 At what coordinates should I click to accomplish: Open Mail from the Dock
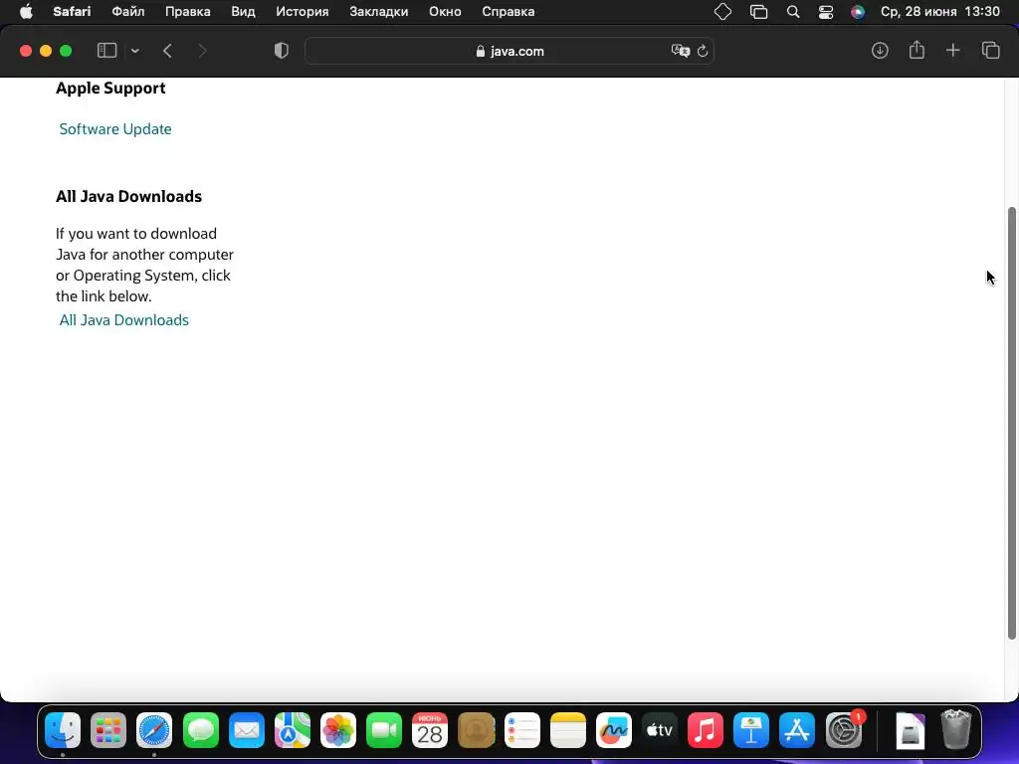(x=247, y=731)
